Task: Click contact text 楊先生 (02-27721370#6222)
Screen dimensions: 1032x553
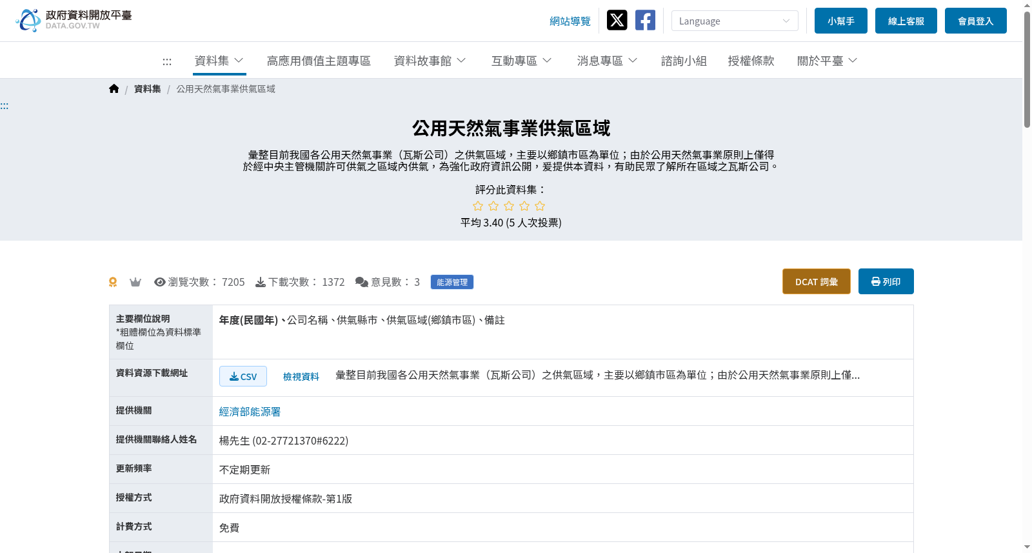Action: pyautogui.click(x=284, y=441)
